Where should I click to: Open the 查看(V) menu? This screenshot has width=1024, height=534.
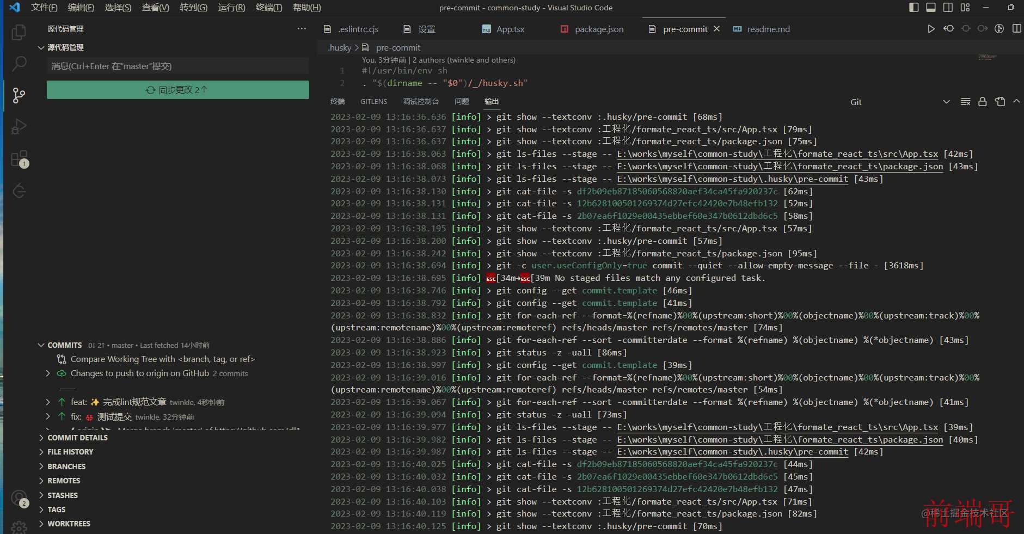click(x=156, y=8)
